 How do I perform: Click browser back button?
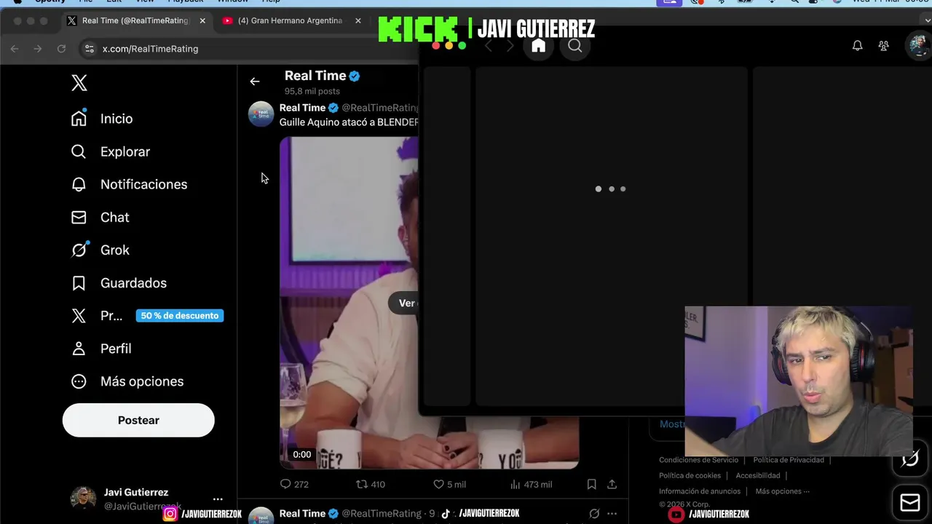[x=15, y=49]
